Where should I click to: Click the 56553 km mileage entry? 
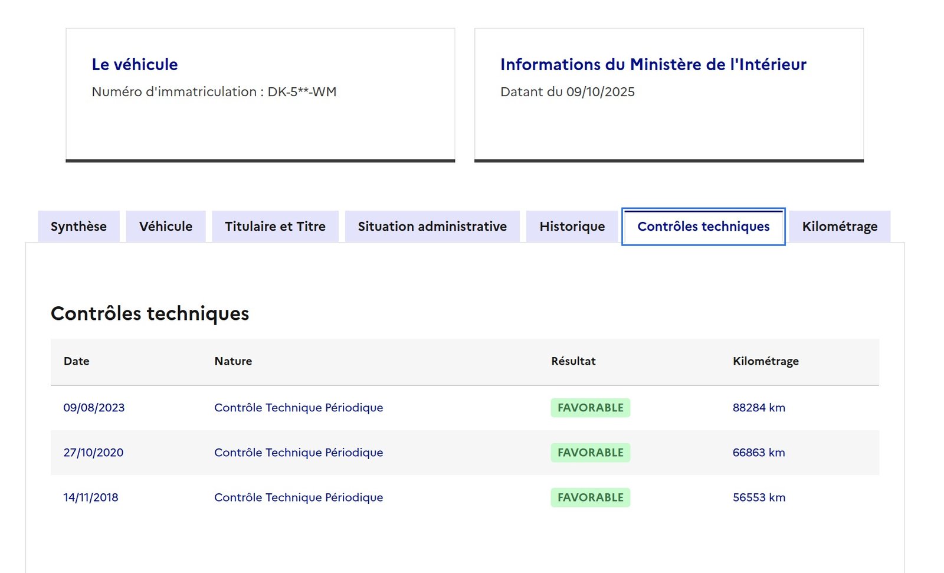tap(759, 497)
